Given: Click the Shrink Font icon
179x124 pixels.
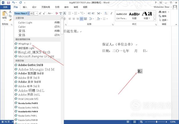Looking at the screenshot, I should click(x=44, y=13).
